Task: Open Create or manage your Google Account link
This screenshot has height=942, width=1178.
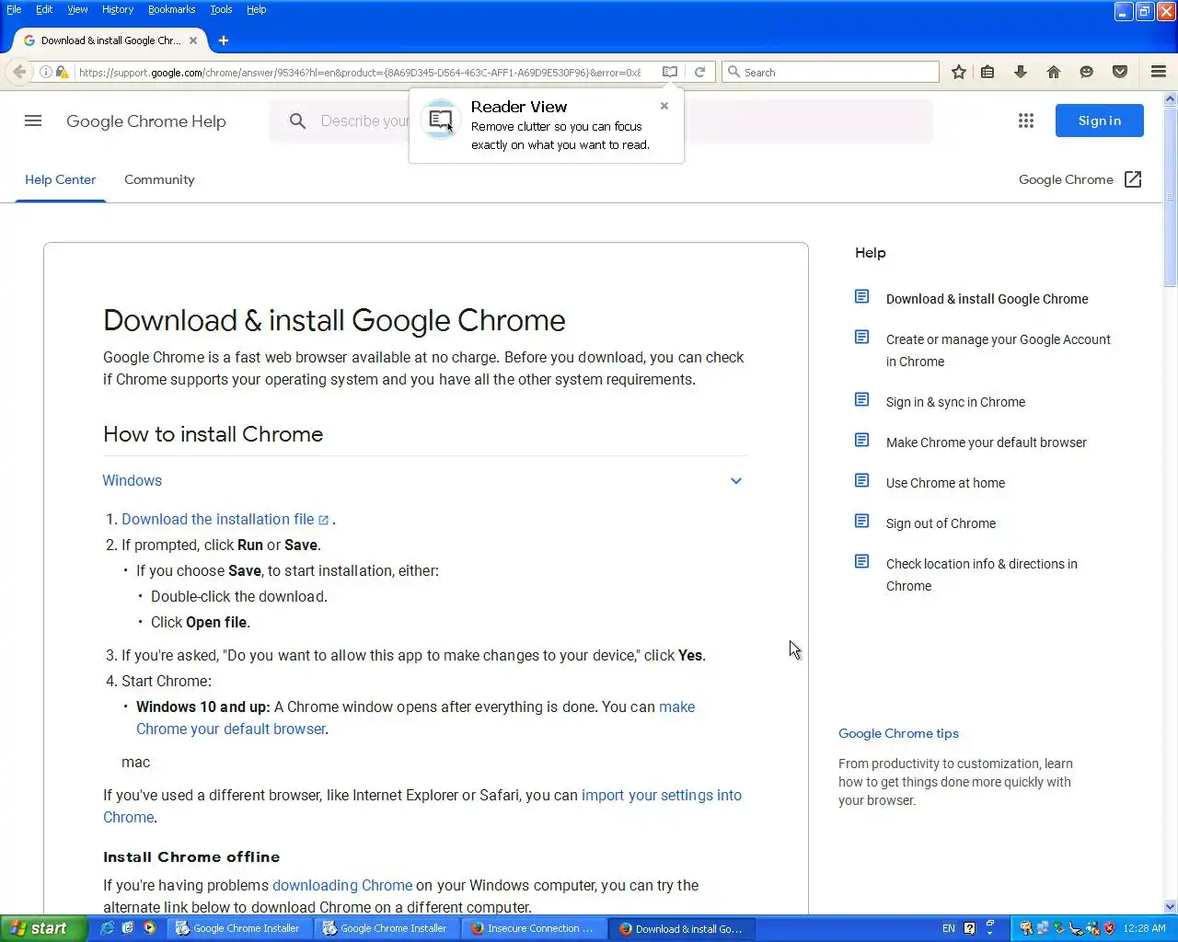Action: (998, 350)
